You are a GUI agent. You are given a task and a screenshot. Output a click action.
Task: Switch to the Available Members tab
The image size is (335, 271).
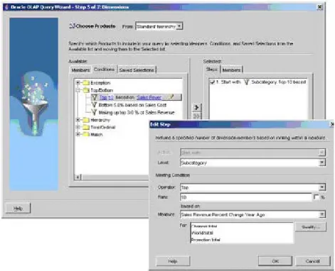coord(80,70)
